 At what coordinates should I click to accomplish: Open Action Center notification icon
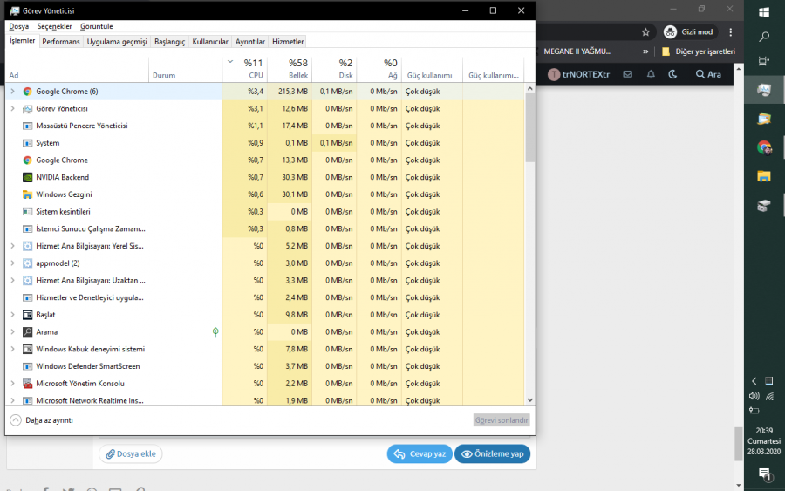[x=764, y=474]
